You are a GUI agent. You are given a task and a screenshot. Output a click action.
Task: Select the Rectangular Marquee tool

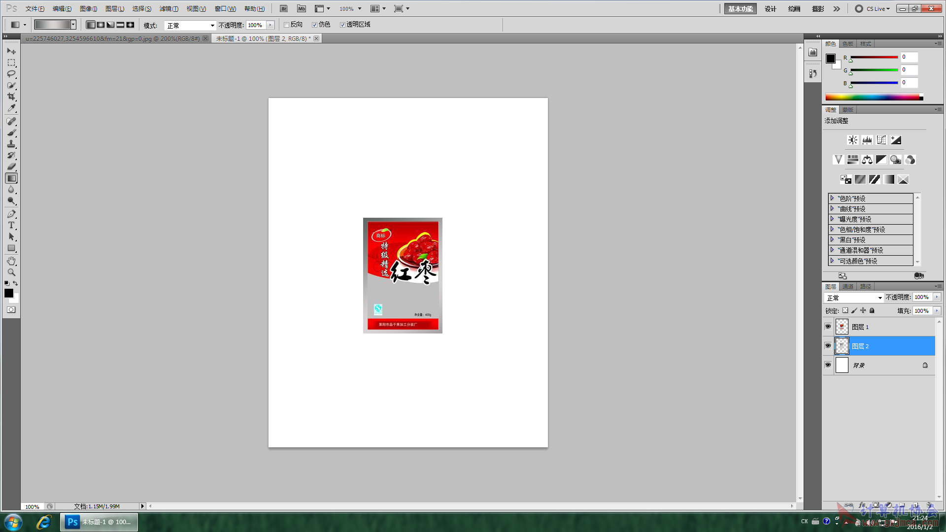click(x=11, y=63)
